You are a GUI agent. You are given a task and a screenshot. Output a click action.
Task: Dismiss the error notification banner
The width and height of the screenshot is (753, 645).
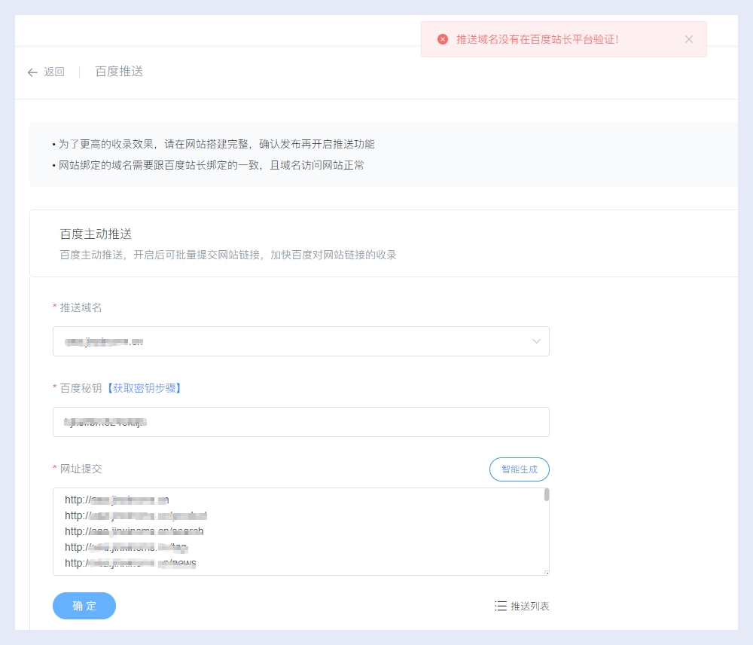689,39
